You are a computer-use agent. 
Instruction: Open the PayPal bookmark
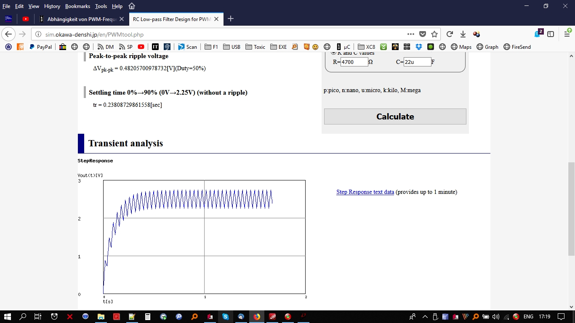pos(40,47)
